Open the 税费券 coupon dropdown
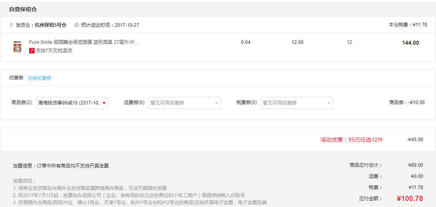 297,103
